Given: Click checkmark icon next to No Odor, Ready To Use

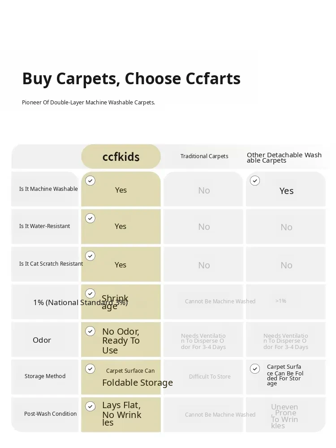Looking at the screenshot, I should tap(90, 331).
